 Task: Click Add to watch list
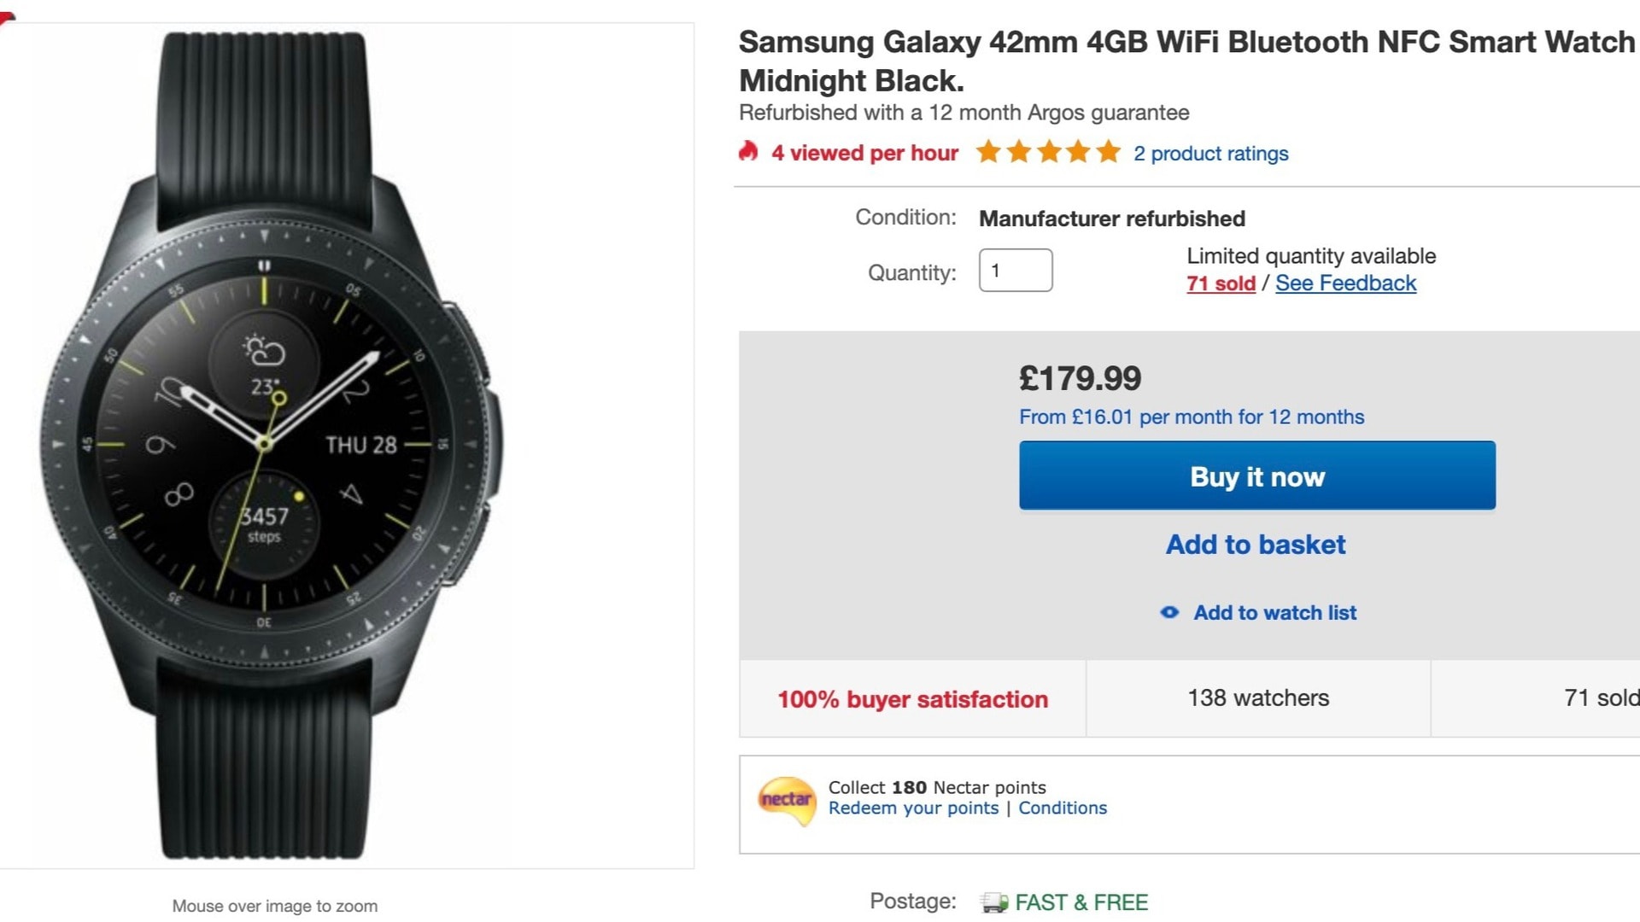pos(1274,613)
